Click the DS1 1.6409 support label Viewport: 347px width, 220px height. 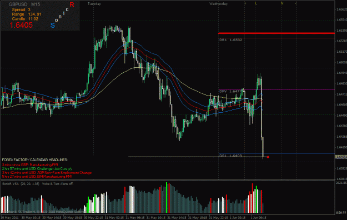pos(230,156)
